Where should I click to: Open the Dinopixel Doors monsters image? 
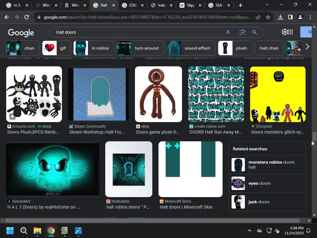point(278,94)
